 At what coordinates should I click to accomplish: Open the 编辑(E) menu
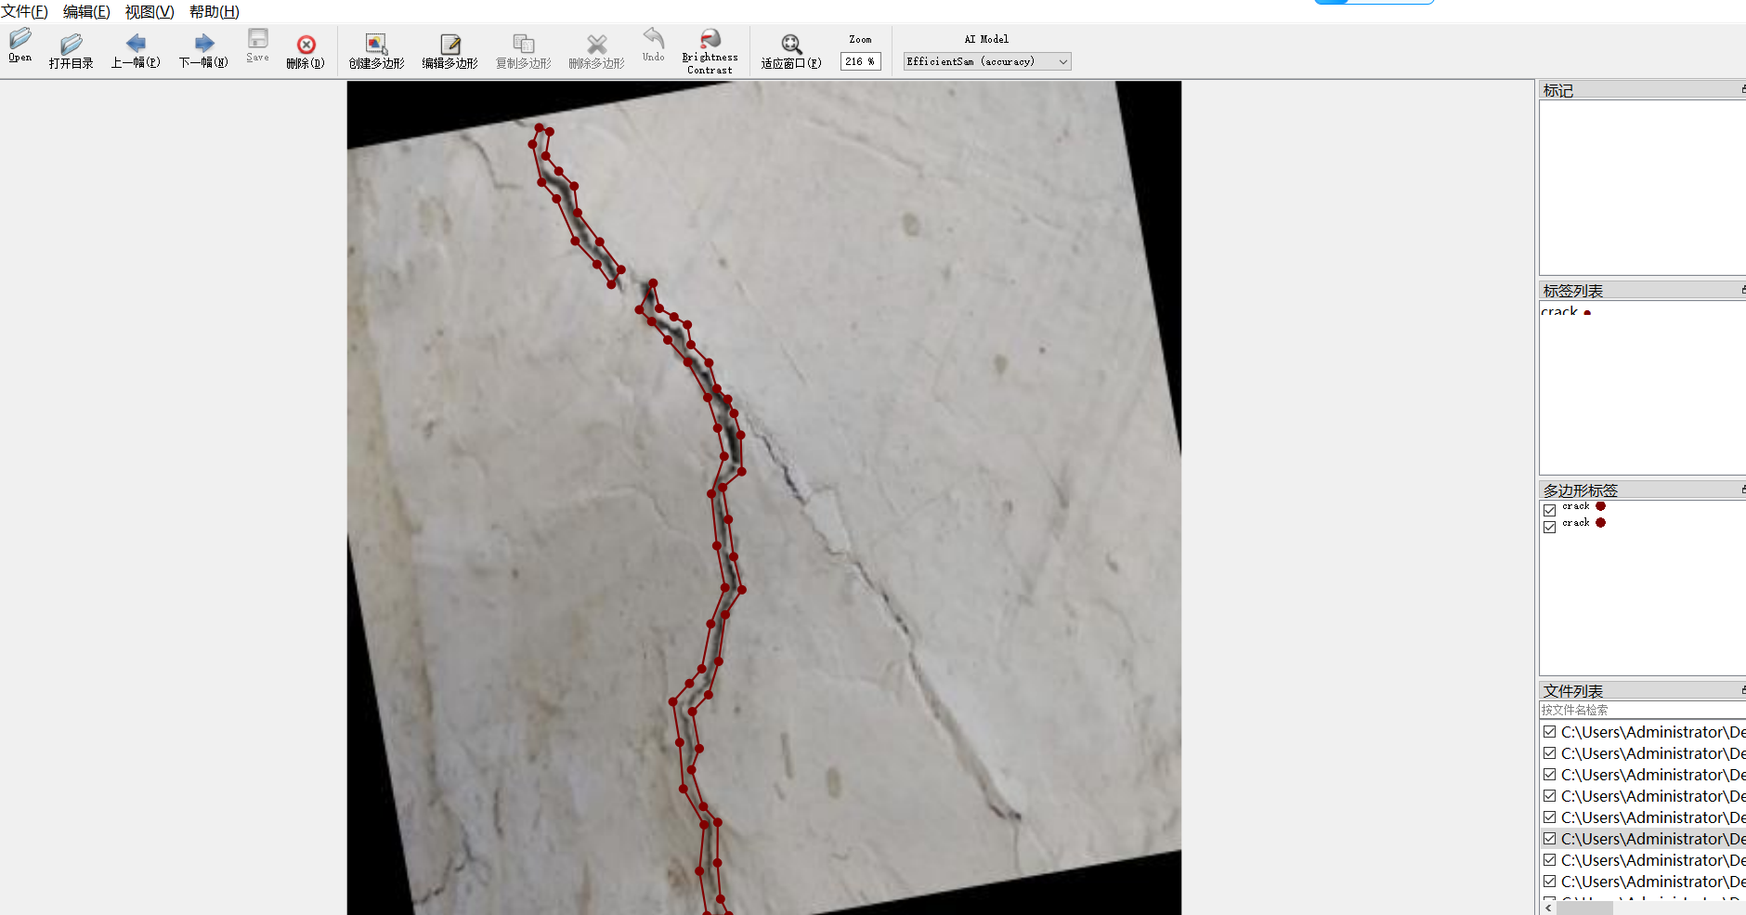click(x=86, y=12)
